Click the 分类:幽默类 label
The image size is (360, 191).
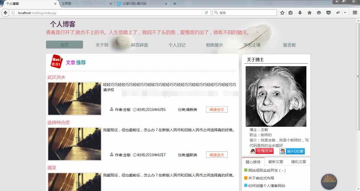(x=187, y=155)
